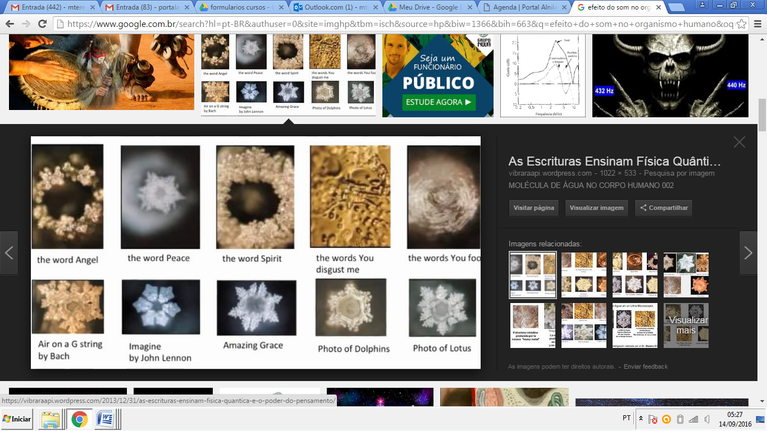
Task: Open the 'formularios cursos' Drive tab
Action: (x=241, y=8)
